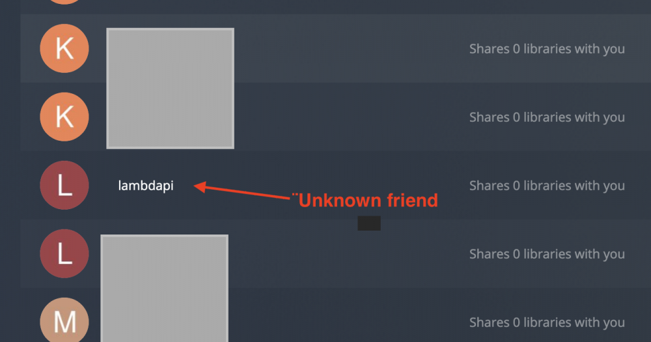Open the lambdapi friend name
The height and width of the screenshot is (342, 651).
pos(146,186)
